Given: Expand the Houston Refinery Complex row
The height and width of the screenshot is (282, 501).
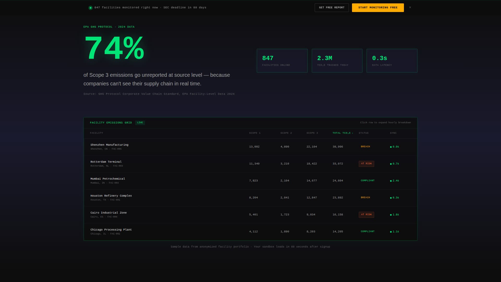Looking at the screenshot, I should 250,198.
